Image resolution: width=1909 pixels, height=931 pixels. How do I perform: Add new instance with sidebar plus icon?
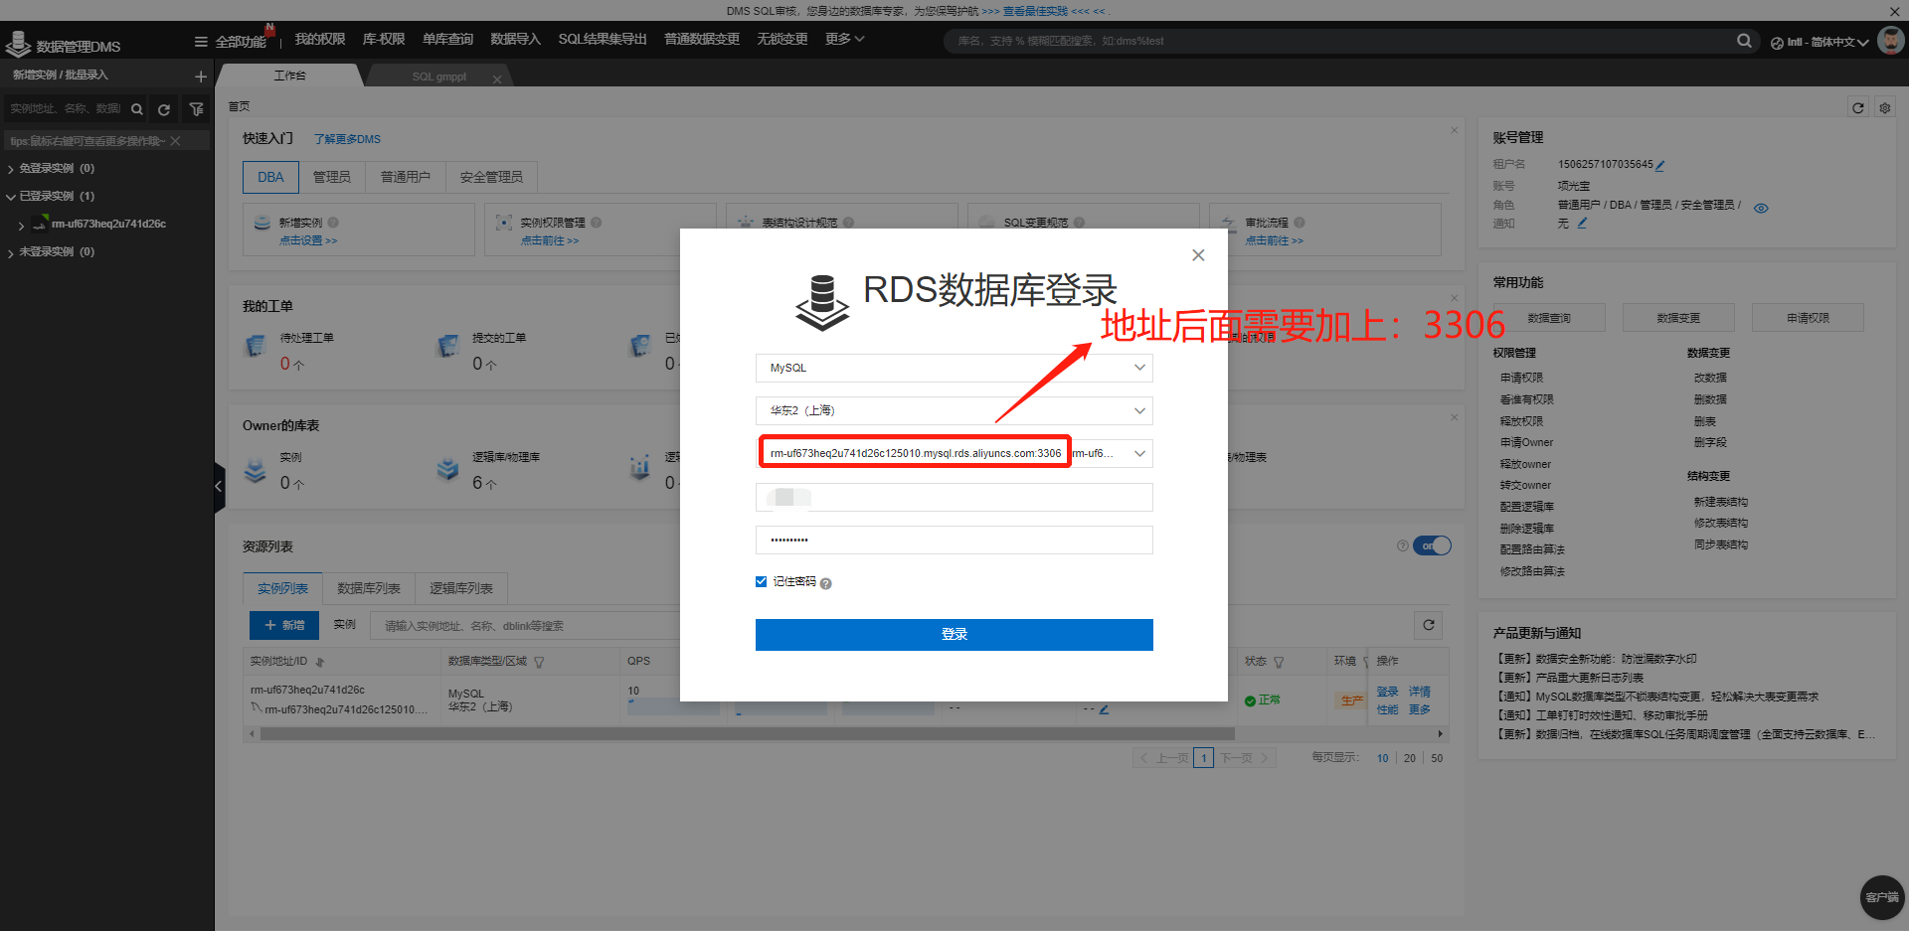201,76
